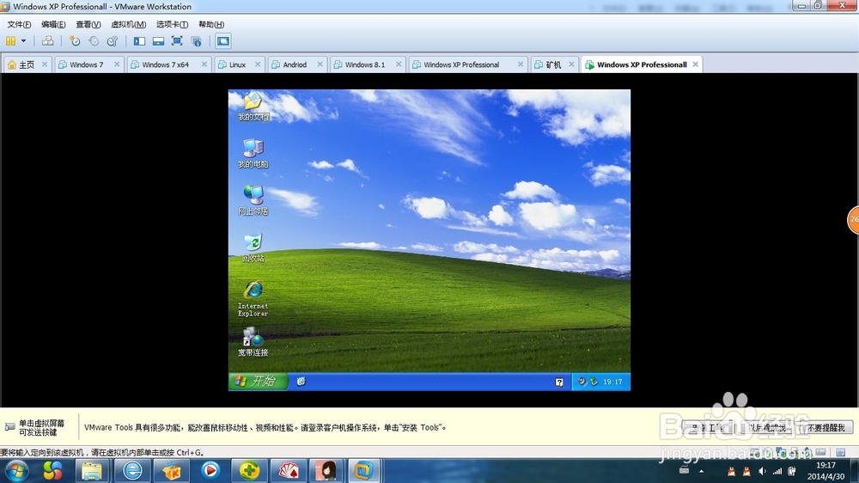
Task: Open the file explorer taskbar icon
Action: point(92,470)
